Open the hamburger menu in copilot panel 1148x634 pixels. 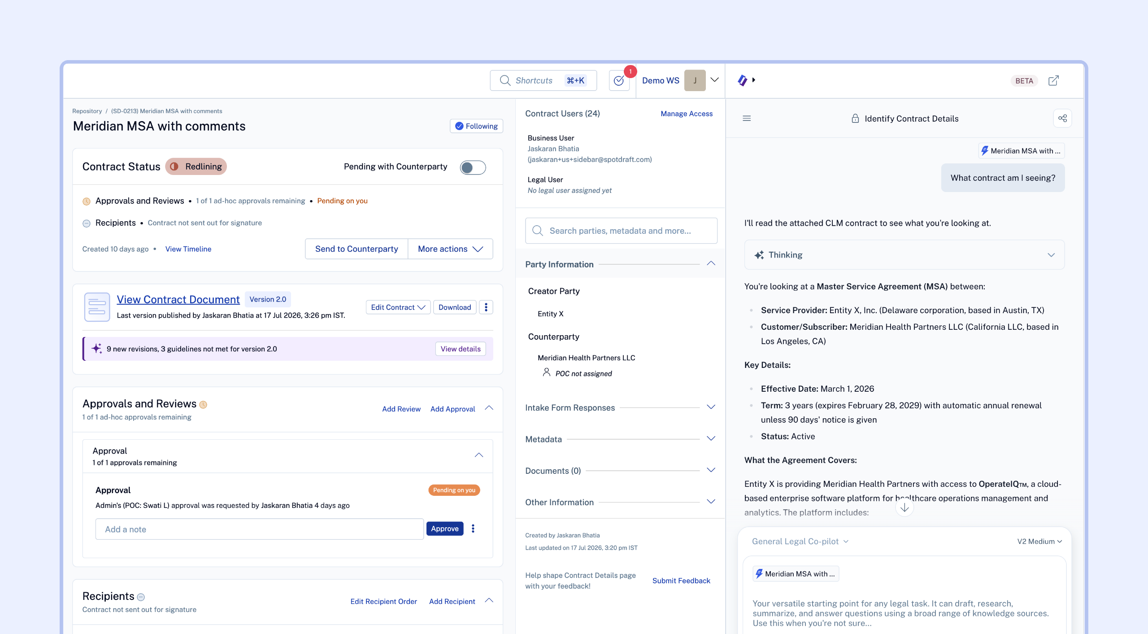pos(747,118)
